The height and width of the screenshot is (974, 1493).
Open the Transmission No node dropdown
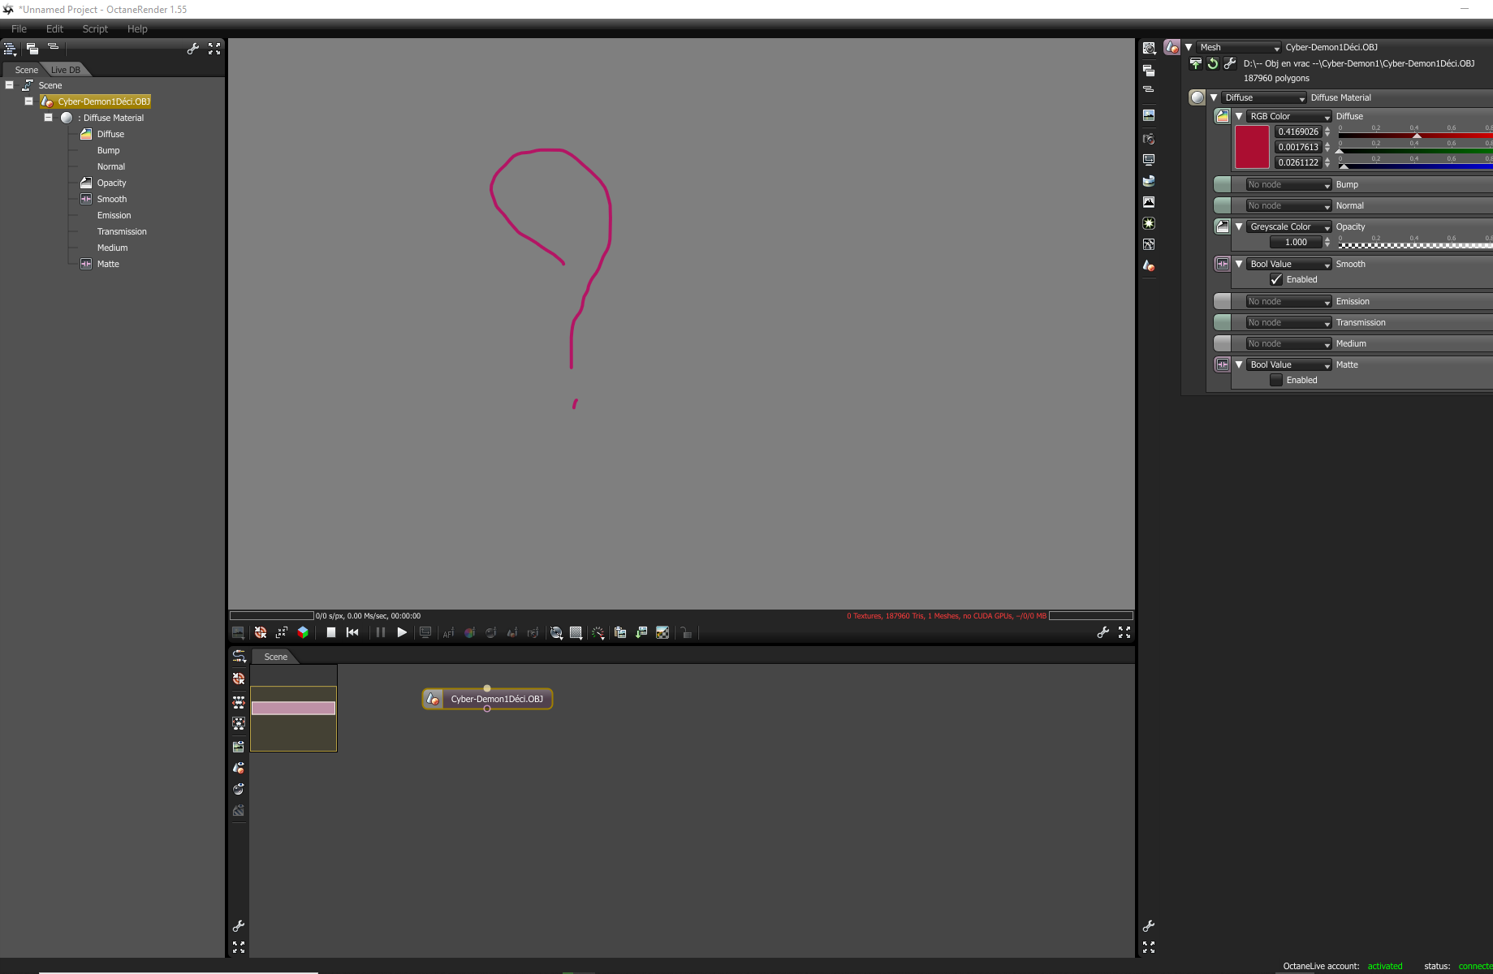pyautogui.click(x=1289, y=323)
